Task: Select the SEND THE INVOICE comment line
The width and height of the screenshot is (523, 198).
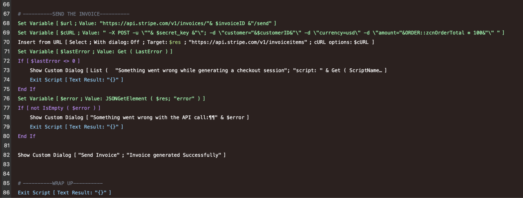Action: (x=74, y=14)
